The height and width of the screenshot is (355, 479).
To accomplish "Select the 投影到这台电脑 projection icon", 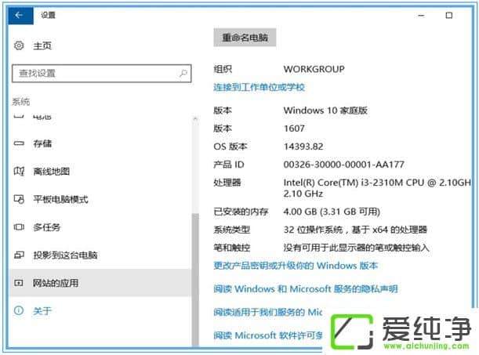I will (19, 255).
